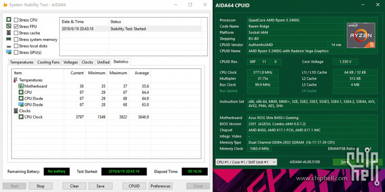
Task: Click the Motherboard sensor icon
Action: (21, 86)
